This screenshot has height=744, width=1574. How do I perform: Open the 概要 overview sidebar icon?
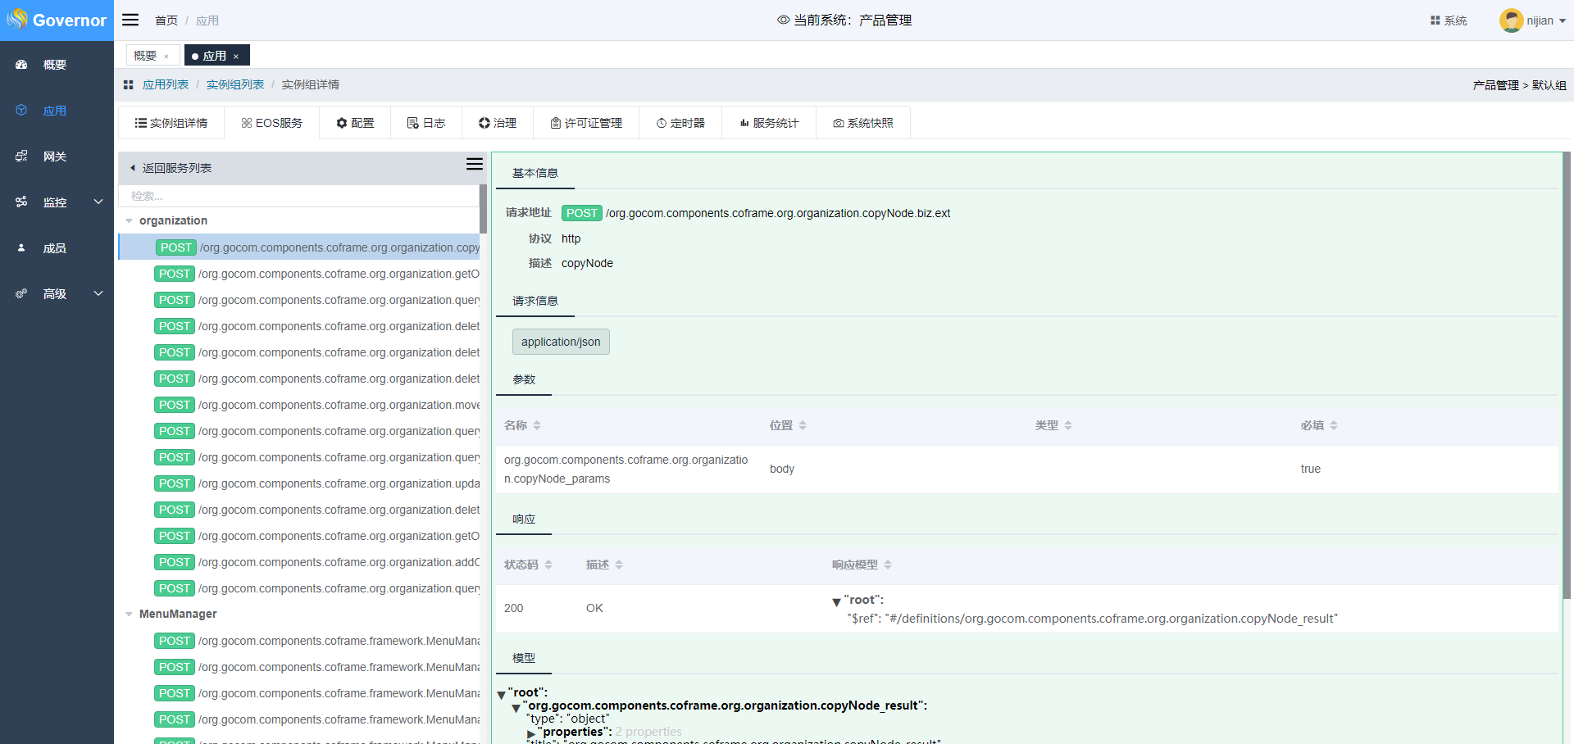[x=22, y=65]
